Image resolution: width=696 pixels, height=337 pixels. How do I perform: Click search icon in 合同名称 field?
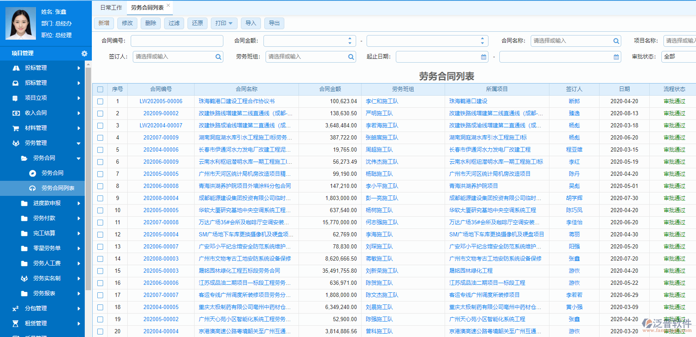coord(616,41)
